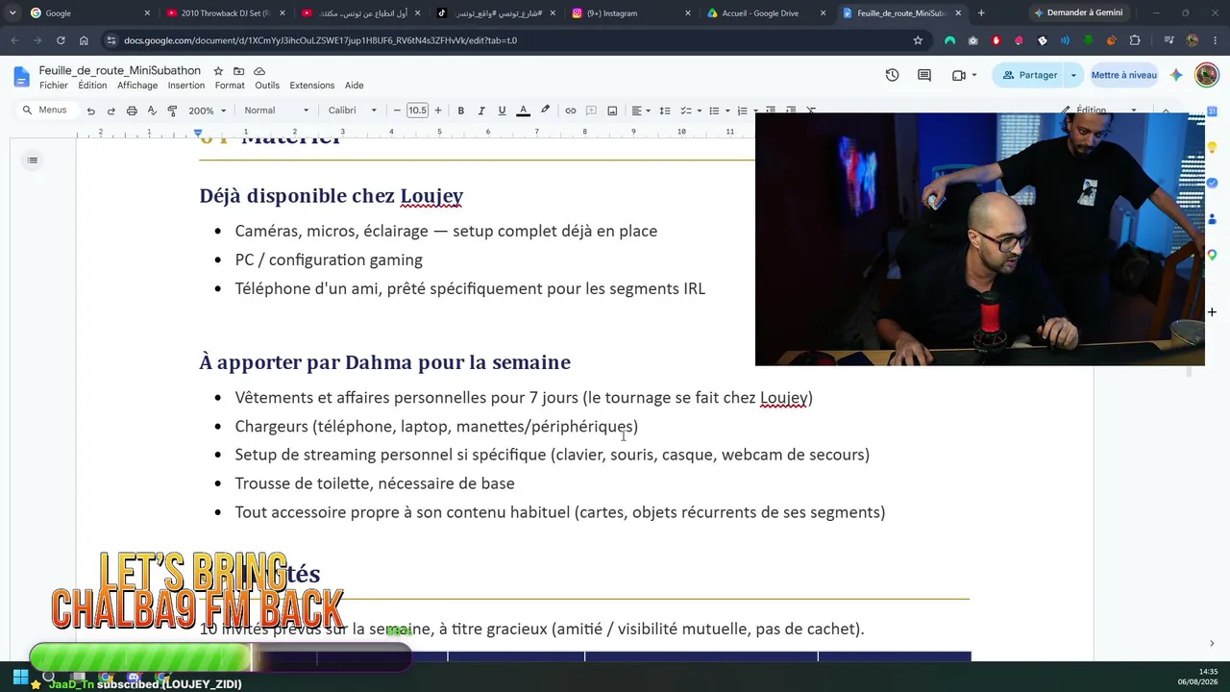Open the Calibri font dropdown
1230x692 pixels.
(353, 111)
